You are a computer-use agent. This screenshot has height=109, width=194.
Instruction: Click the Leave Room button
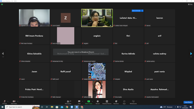click(x=188, y=102)
